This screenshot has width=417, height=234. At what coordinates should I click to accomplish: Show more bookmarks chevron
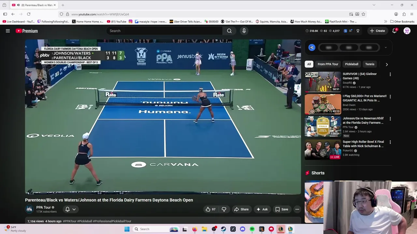(385, 21)
